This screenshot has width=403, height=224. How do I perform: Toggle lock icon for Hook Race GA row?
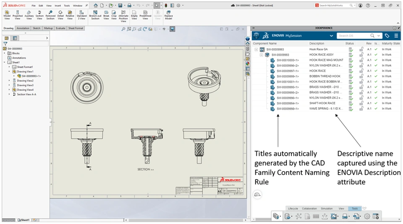click(x=361, y=49)
